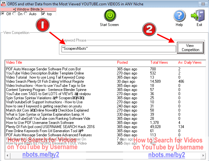Select row 'POF Auto Message Sender Software Pof.com Bot'
Viewport: 209px width, 161px height.
(105, 69)
